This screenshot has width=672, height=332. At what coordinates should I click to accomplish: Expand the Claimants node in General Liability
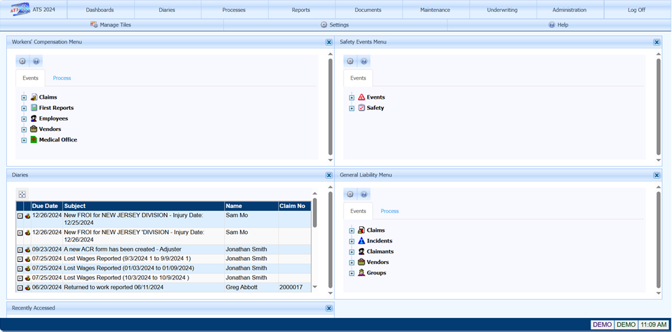click(351, 251)
